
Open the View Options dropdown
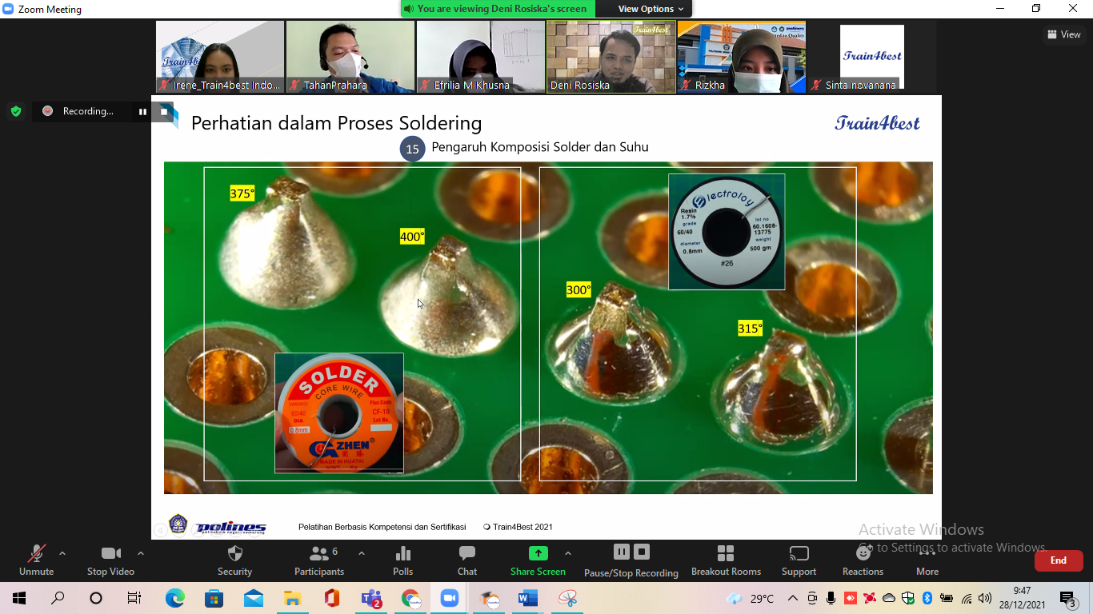point(651,9)
